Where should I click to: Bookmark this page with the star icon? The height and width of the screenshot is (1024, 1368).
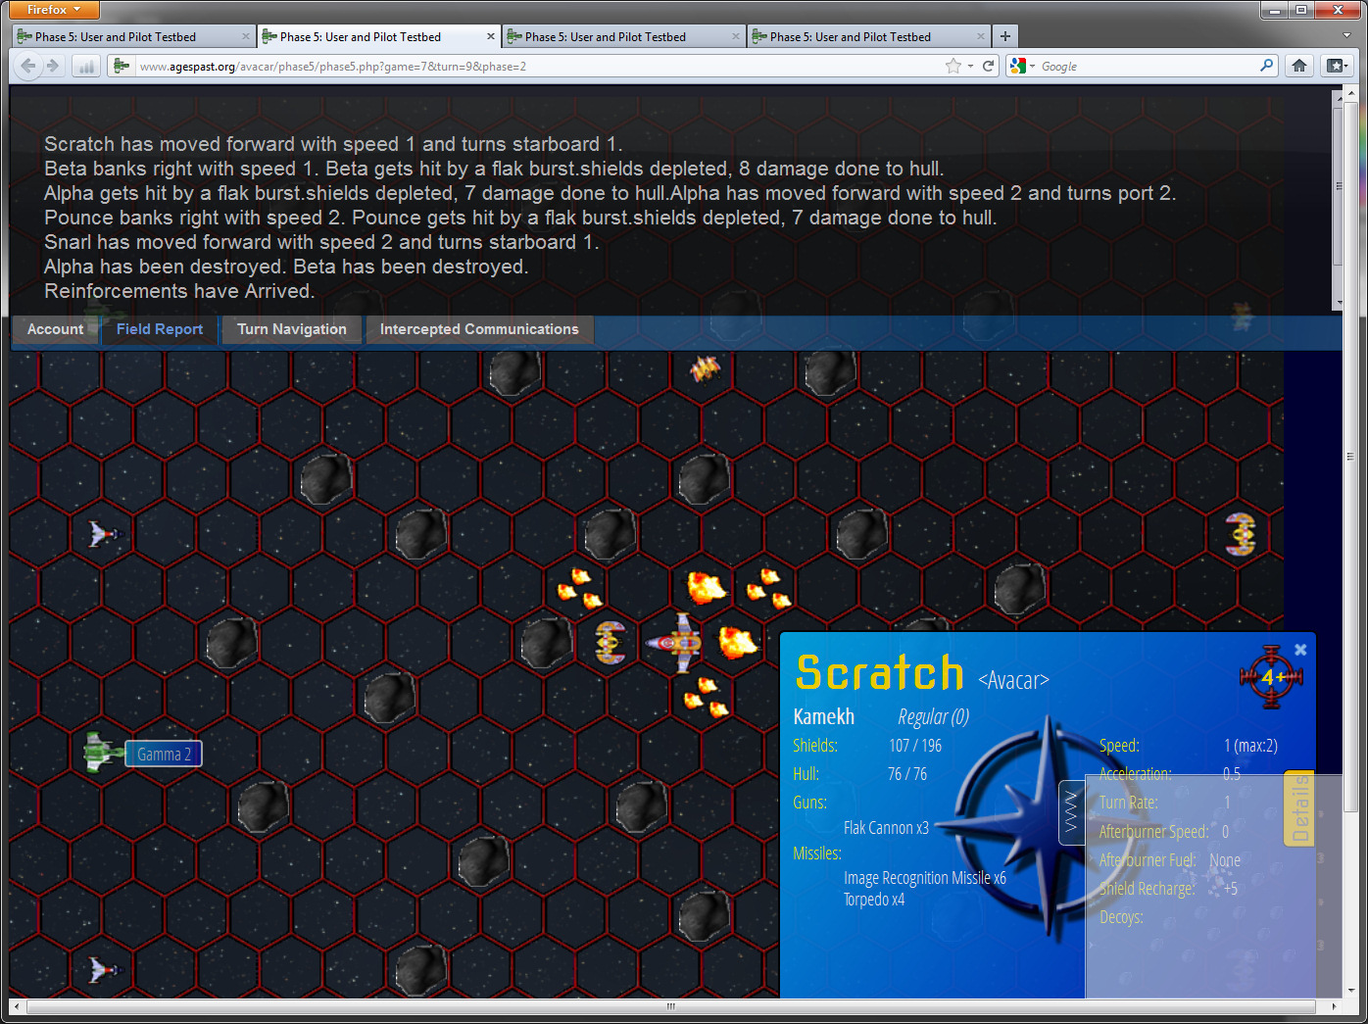[x=953, y=66]
